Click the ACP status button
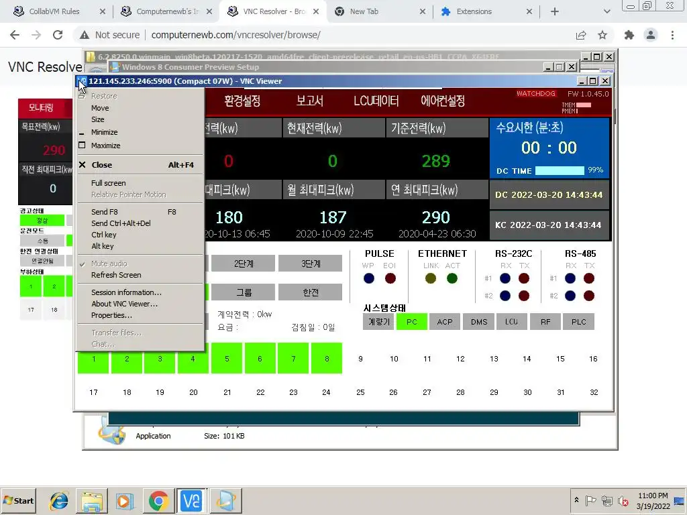The image size is (687, 515). tap(445, 322)
